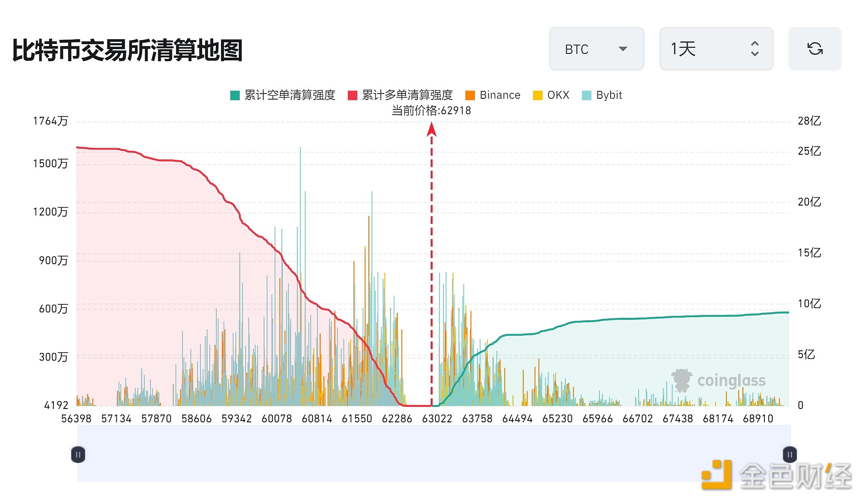The height and width of the screenshot is (496, 858).
Task: Click x-axis label 67438
Action: pos(677,419)
